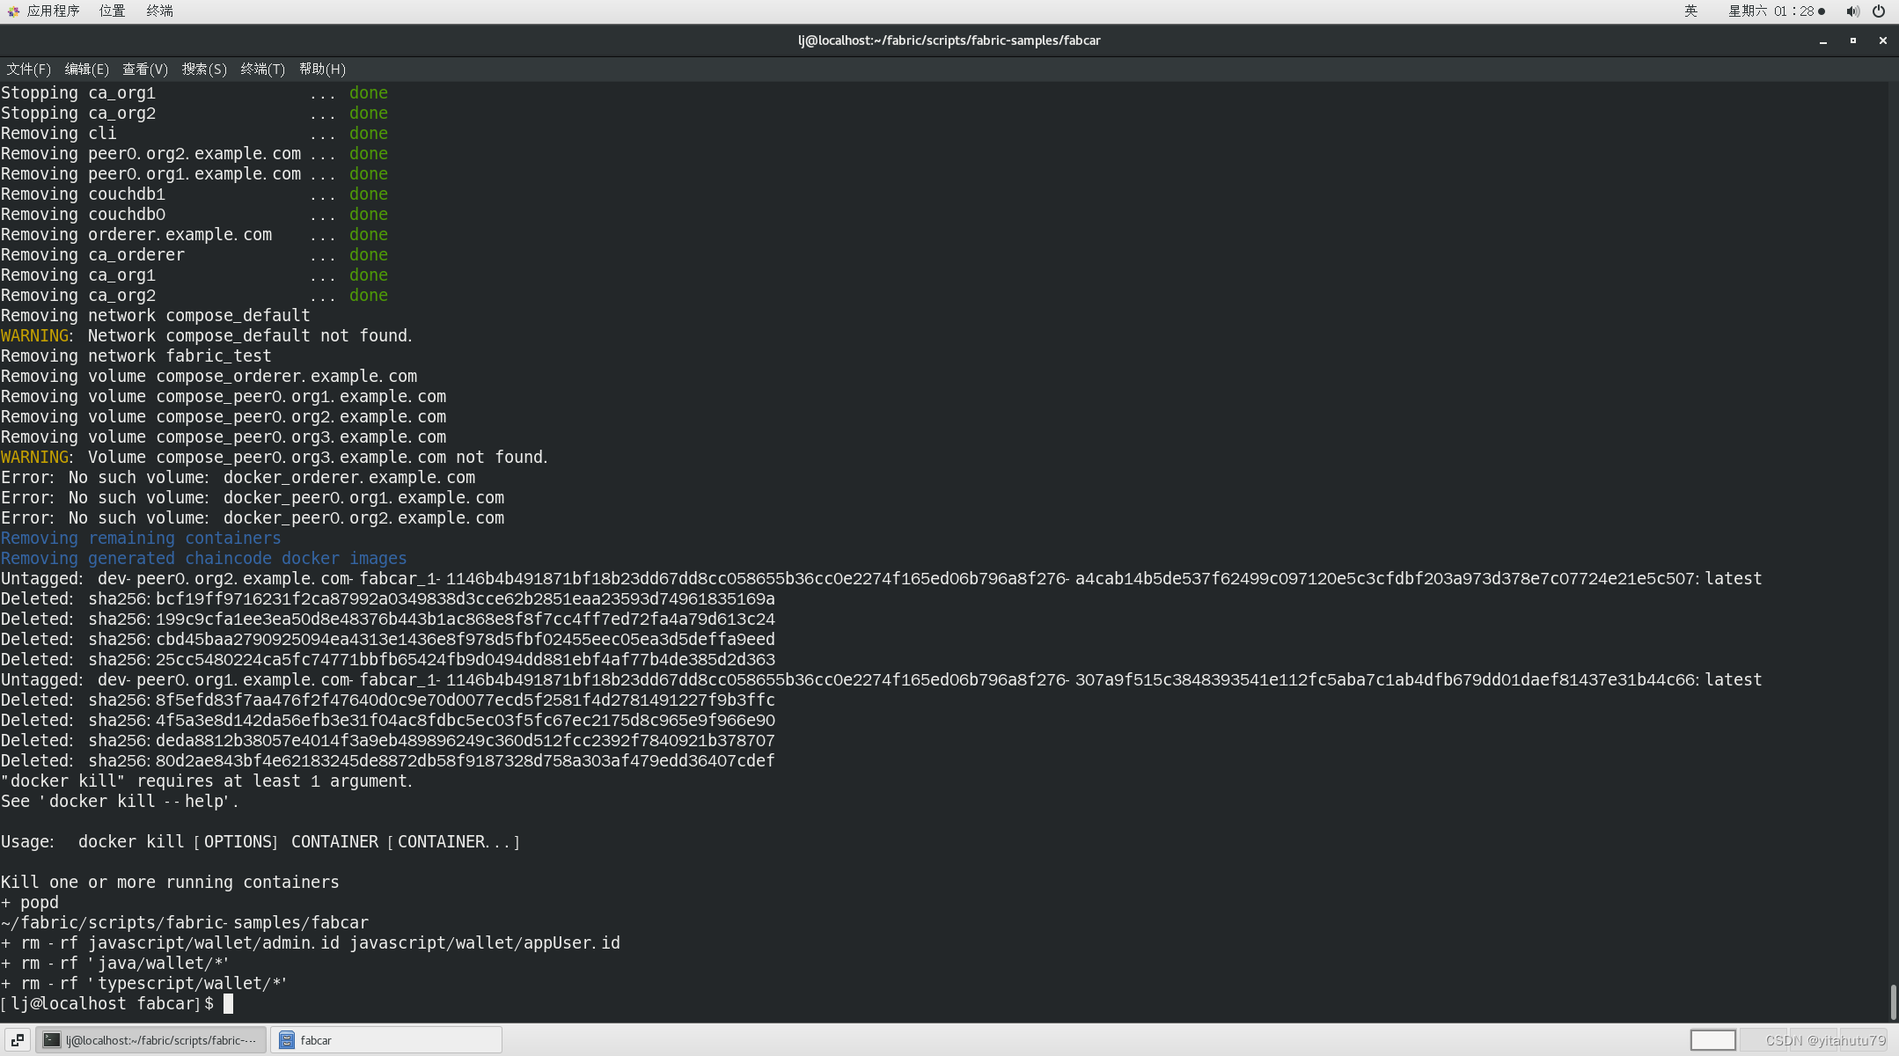Click the 'Untagged: dev-peer0.org2.example.com-fabcar_1' line
1899x1056 pixels.
click(x=881, y=578)
